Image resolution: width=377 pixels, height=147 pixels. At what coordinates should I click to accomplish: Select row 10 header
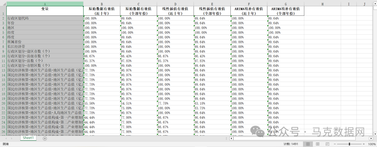[x=3, y=56]
